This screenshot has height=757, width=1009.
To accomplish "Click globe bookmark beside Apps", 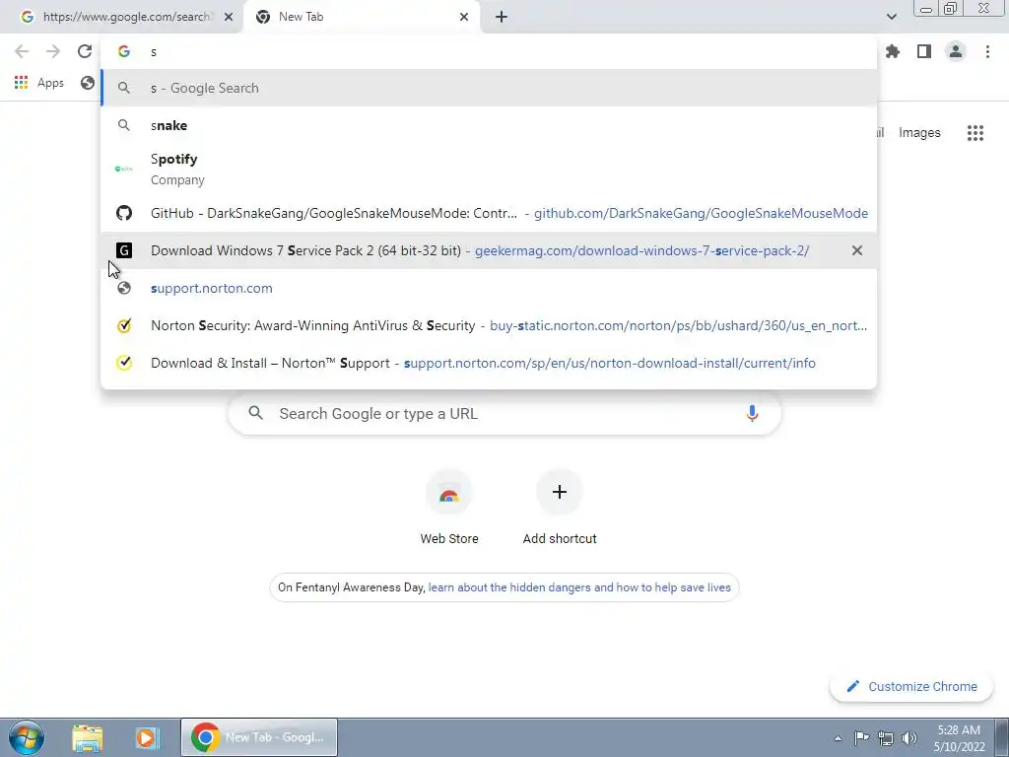I will coord(88,83).
